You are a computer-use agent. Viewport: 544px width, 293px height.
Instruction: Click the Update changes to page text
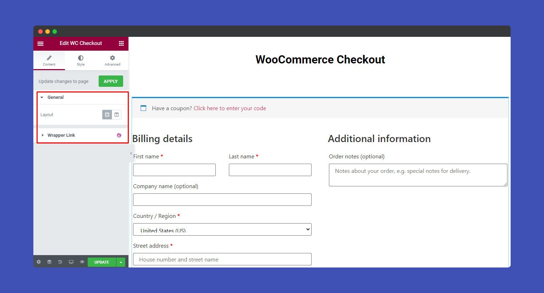tap(64, 81)
